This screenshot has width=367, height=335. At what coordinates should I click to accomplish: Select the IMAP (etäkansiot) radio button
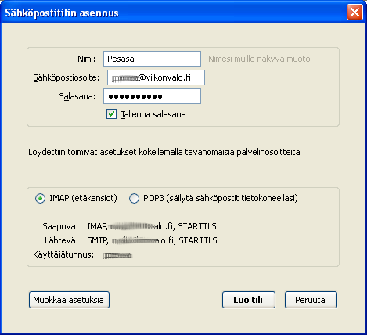(40, 199)
